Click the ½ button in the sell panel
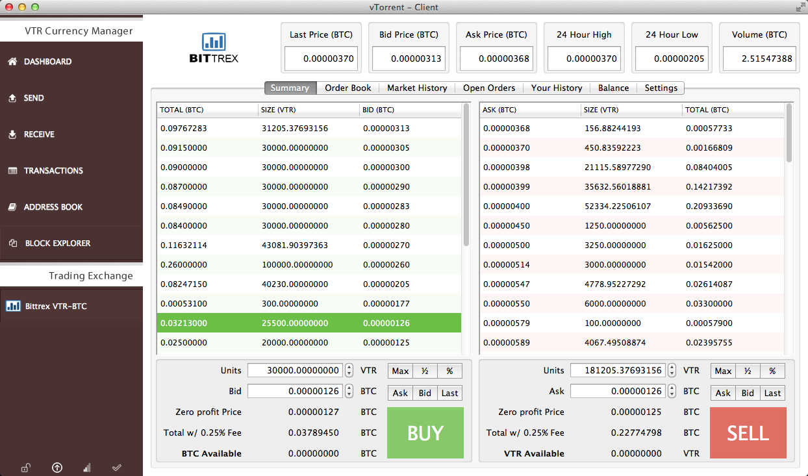 tap(748, 371)
